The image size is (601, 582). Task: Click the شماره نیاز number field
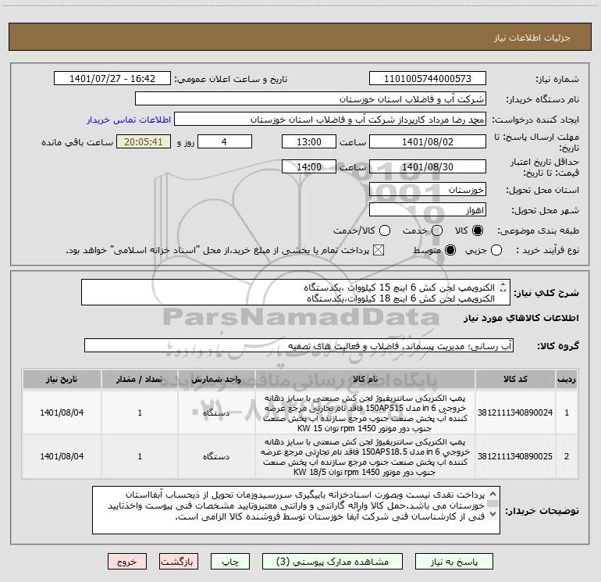(x=428, y=78)
